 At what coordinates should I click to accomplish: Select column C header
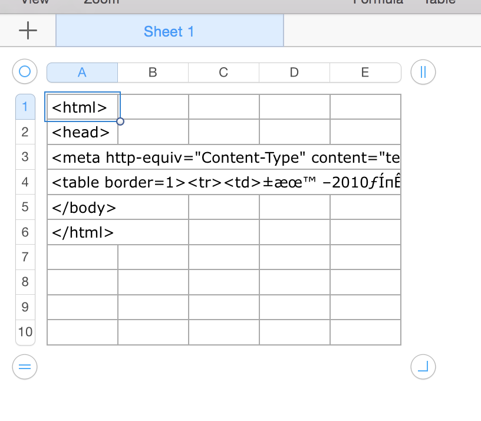click(223, 73)
